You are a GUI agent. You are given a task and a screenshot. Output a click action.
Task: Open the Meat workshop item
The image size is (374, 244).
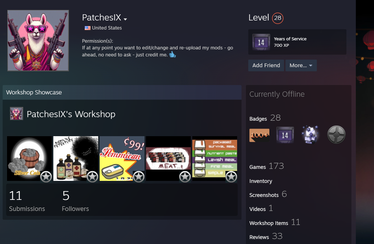(x=168, y=159)
